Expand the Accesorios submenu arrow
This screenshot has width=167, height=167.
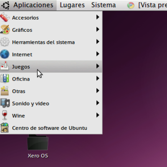tap(98, 17)
